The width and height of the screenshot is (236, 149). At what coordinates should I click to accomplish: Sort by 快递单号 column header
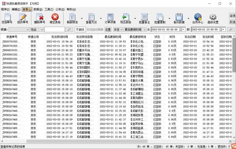[12, 37]
